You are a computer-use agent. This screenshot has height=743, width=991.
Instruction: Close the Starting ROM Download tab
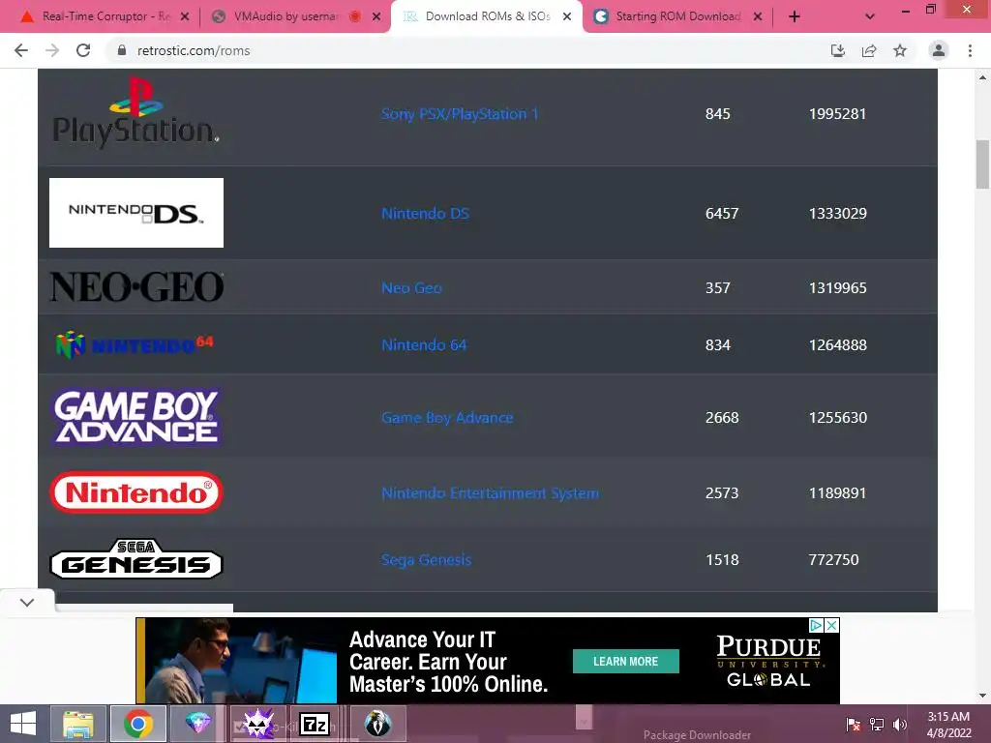click(757, 16)
